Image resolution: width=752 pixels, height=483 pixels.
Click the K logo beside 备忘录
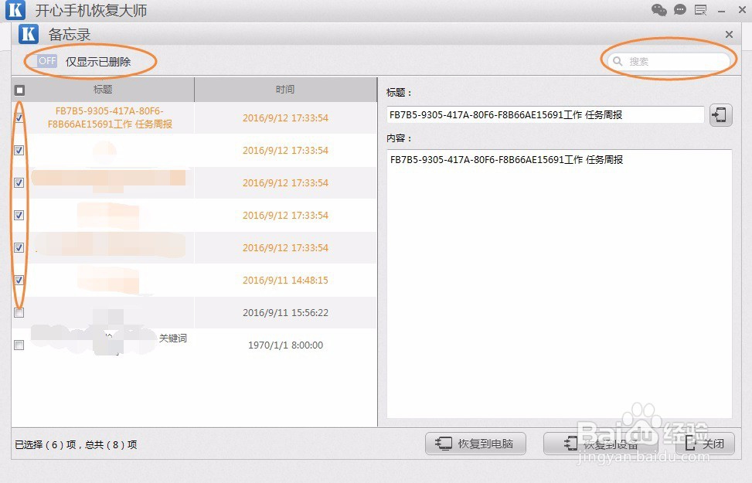click(x=29, y=34)
